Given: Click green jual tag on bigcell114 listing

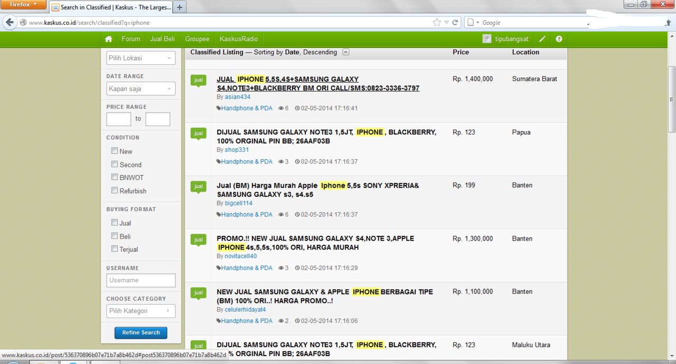Looking at the screenshot, I should [x=199, y=187].
